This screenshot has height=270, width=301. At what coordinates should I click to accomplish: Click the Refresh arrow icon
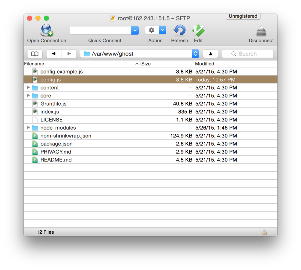[x=179, y=30]
